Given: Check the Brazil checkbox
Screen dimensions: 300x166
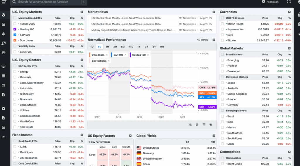Looking at the screenshot, I should click(222, 116).
